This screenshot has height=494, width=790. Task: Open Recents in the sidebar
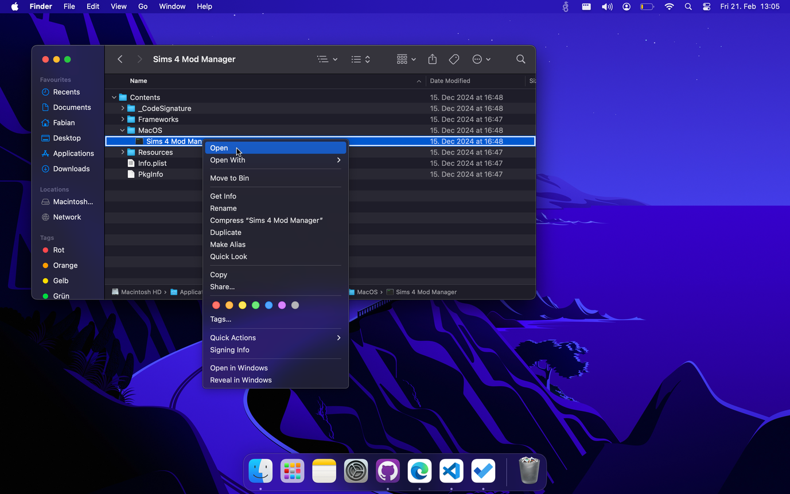pyautogui.click(x=67, y=92)
